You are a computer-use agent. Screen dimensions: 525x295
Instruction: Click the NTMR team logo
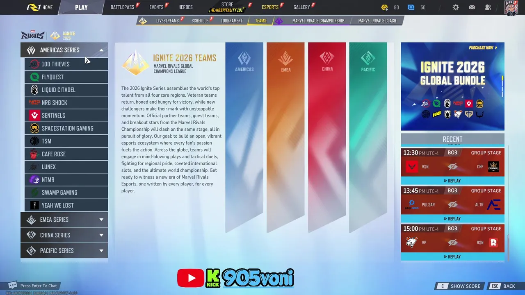tap(35, 179)
